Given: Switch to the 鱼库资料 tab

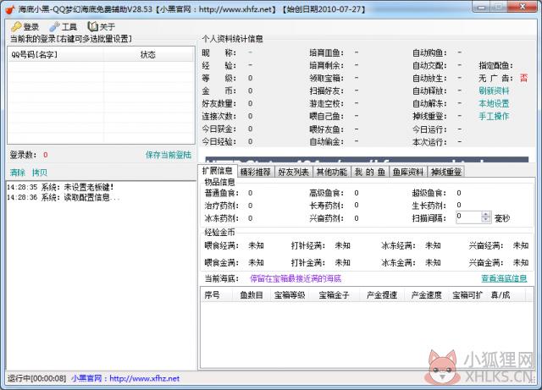Looking at the screenshot, I should tap(408, 172).
